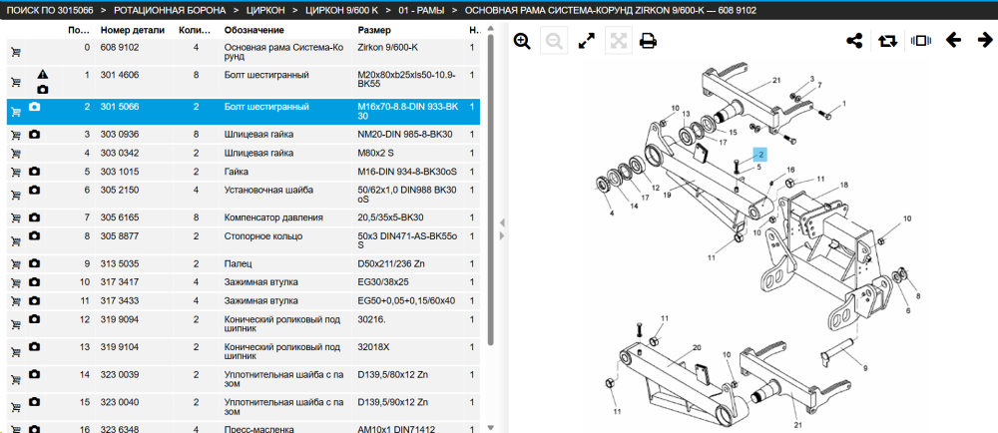Click the print diagram icon
The image size is (998, 433).
(648, 41)
